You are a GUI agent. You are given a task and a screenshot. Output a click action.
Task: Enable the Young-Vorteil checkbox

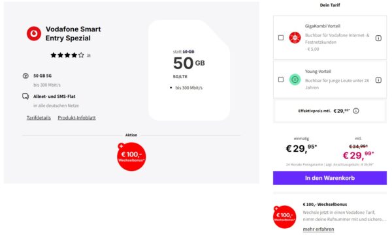pos(281,80)
